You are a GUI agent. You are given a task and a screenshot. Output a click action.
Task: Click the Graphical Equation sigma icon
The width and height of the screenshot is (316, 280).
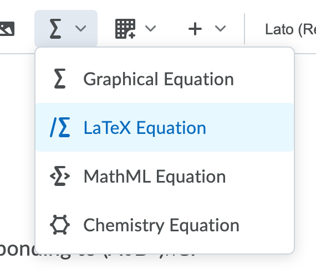pos(60,79)
